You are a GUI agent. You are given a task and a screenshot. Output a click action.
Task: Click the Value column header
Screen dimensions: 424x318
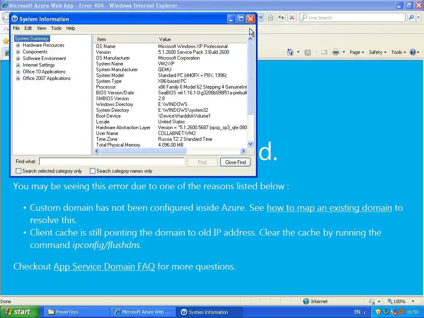point(201,39)
